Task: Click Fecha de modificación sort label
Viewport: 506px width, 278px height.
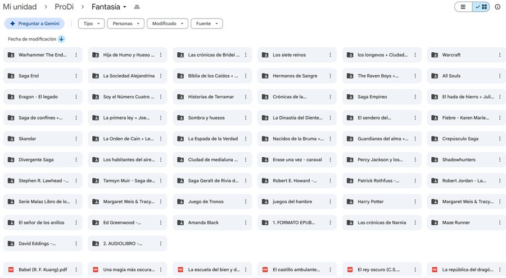Action: pyautogui.click(x=32, y=39)
